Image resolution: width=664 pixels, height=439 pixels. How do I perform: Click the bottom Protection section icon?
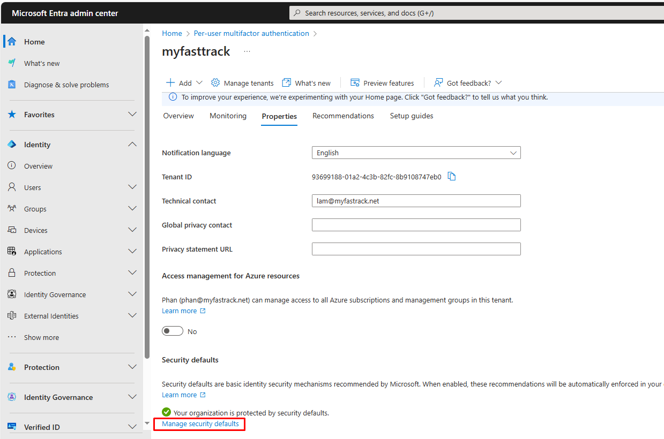12,367
